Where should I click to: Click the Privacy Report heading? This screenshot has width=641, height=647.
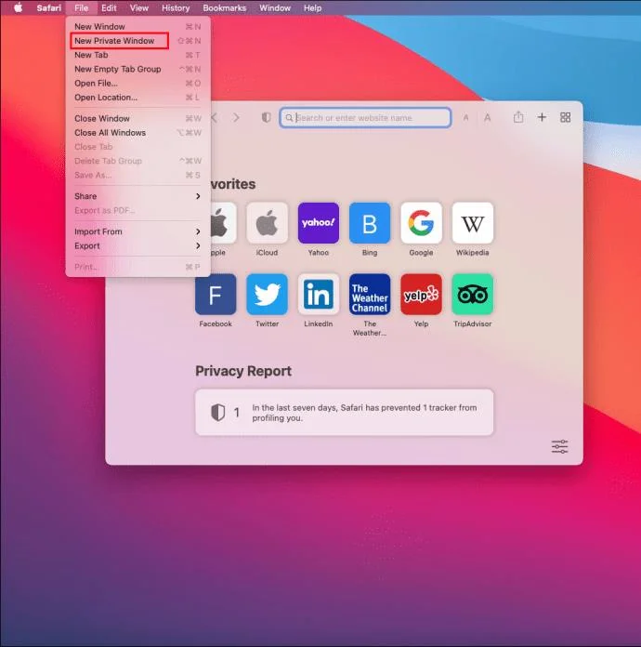click(x=243, y=371)
